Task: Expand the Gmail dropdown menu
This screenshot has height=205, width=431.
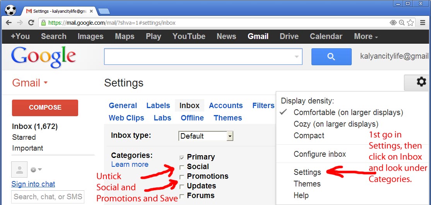Action: 30,83
